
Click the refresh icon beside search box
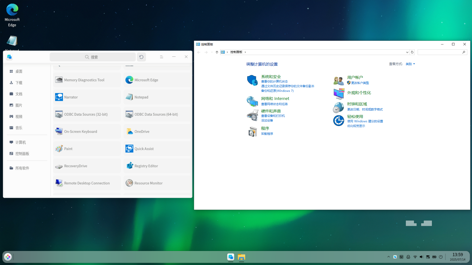(141, 57)
